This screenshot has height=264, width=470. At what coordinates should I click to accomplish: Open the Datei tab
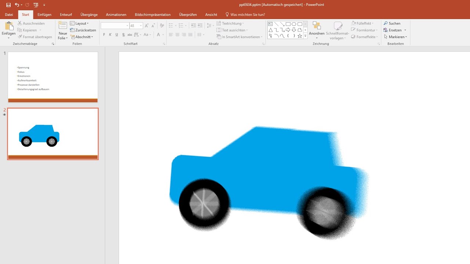click(9, 15)
